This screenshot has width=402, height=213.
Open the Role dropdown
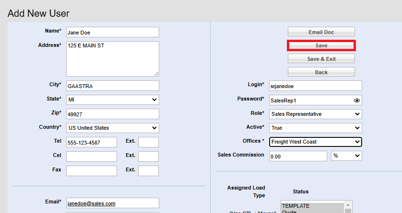tap(315, 114)
